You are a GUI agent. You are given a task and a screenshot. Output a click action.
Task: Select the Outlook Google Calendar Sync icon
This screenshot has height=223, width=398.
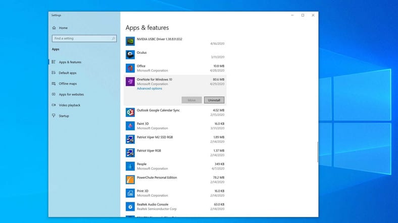tap(130, 112)
